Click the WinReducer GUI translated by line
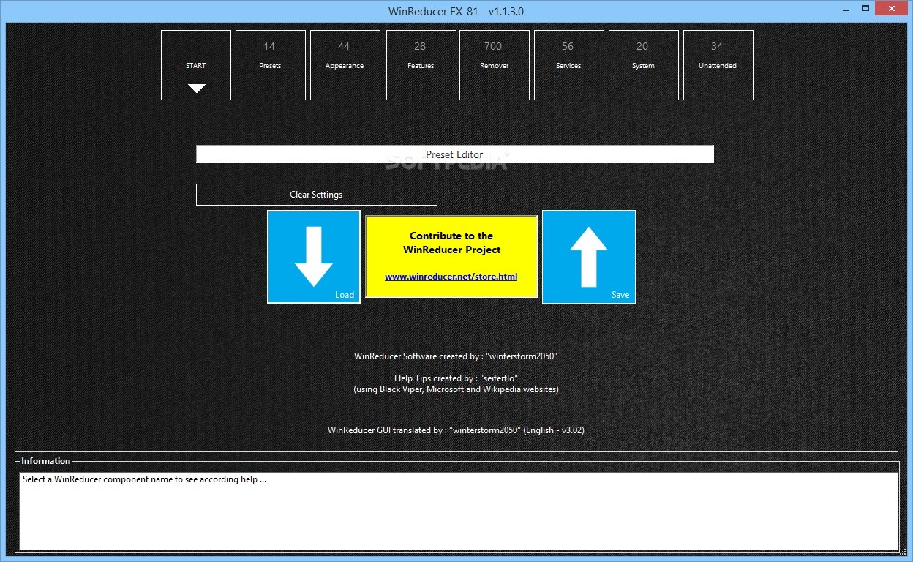Viewport: 913px width, 562px height. (x=456, y=430)
